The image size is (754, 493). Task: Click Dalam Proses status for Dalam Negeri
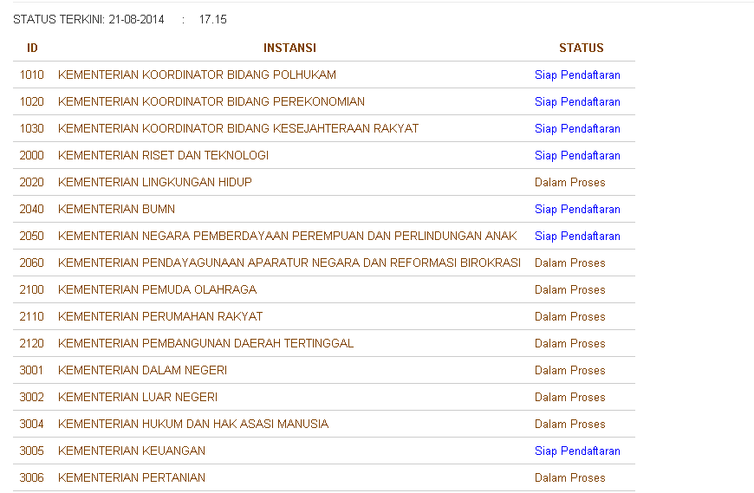(569, 371)
